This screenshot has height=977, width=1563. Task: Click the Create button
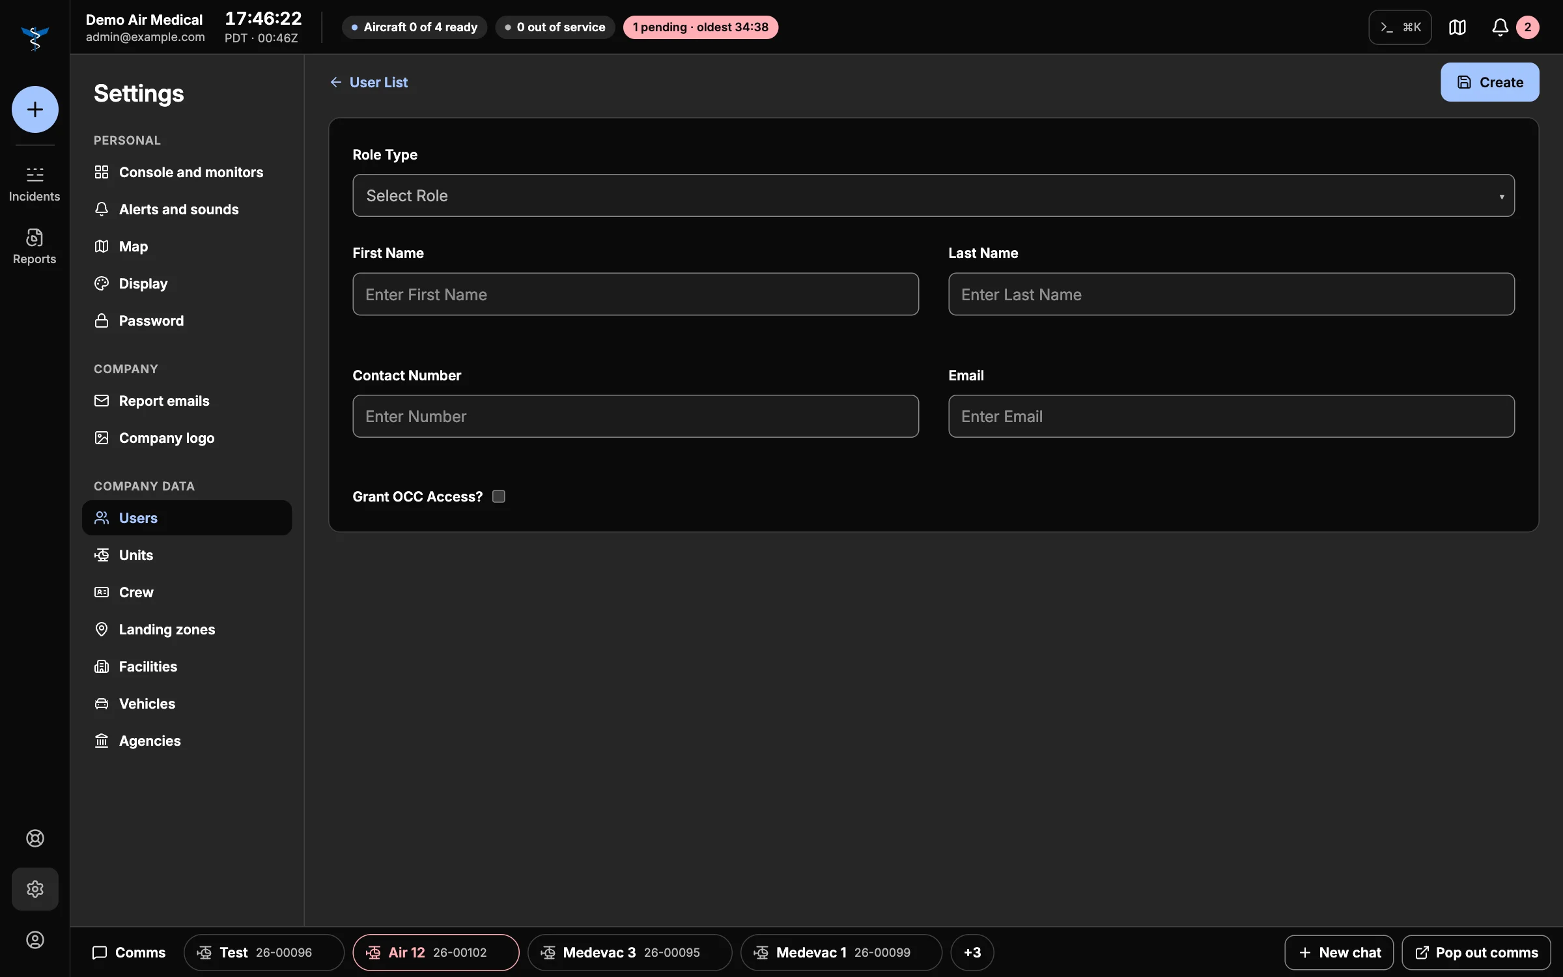click(x=1490, y=82)
